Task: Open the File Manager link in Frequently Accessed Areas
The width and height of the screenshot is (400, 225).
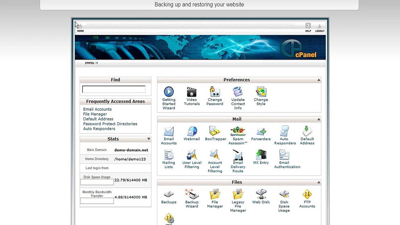Action: coord(95,114)
